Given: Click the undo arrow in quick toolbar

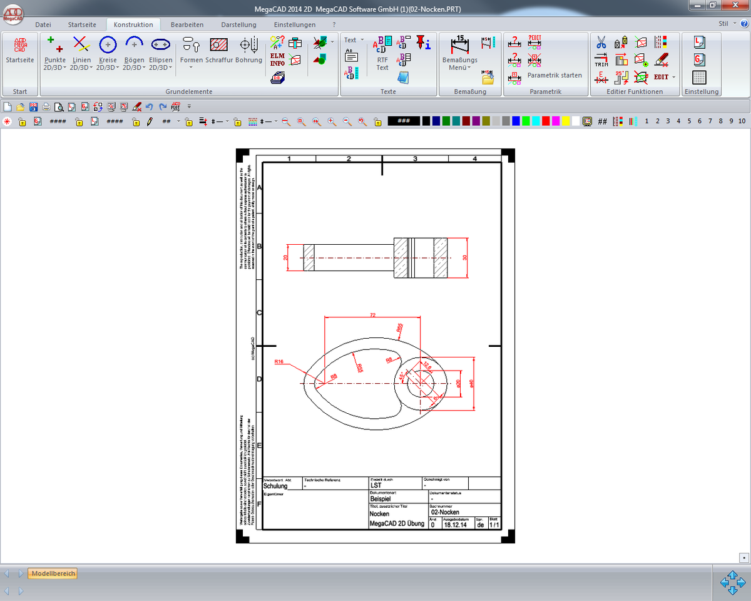Looking at the screenshot, I should (x=150, y=106).
